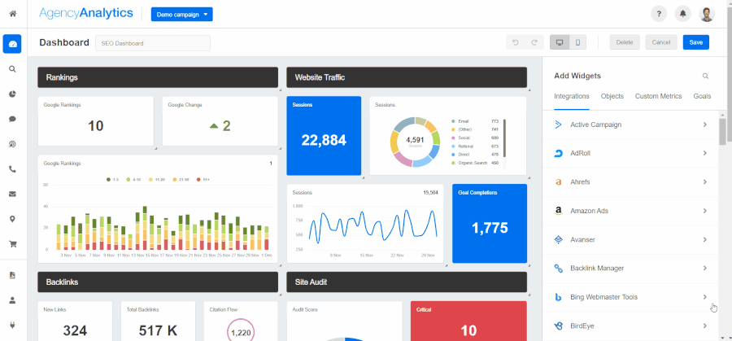The image size is (732, 341).
Task: Select the dashboard gauge icon in the sidebar
Action: (12, 43)
